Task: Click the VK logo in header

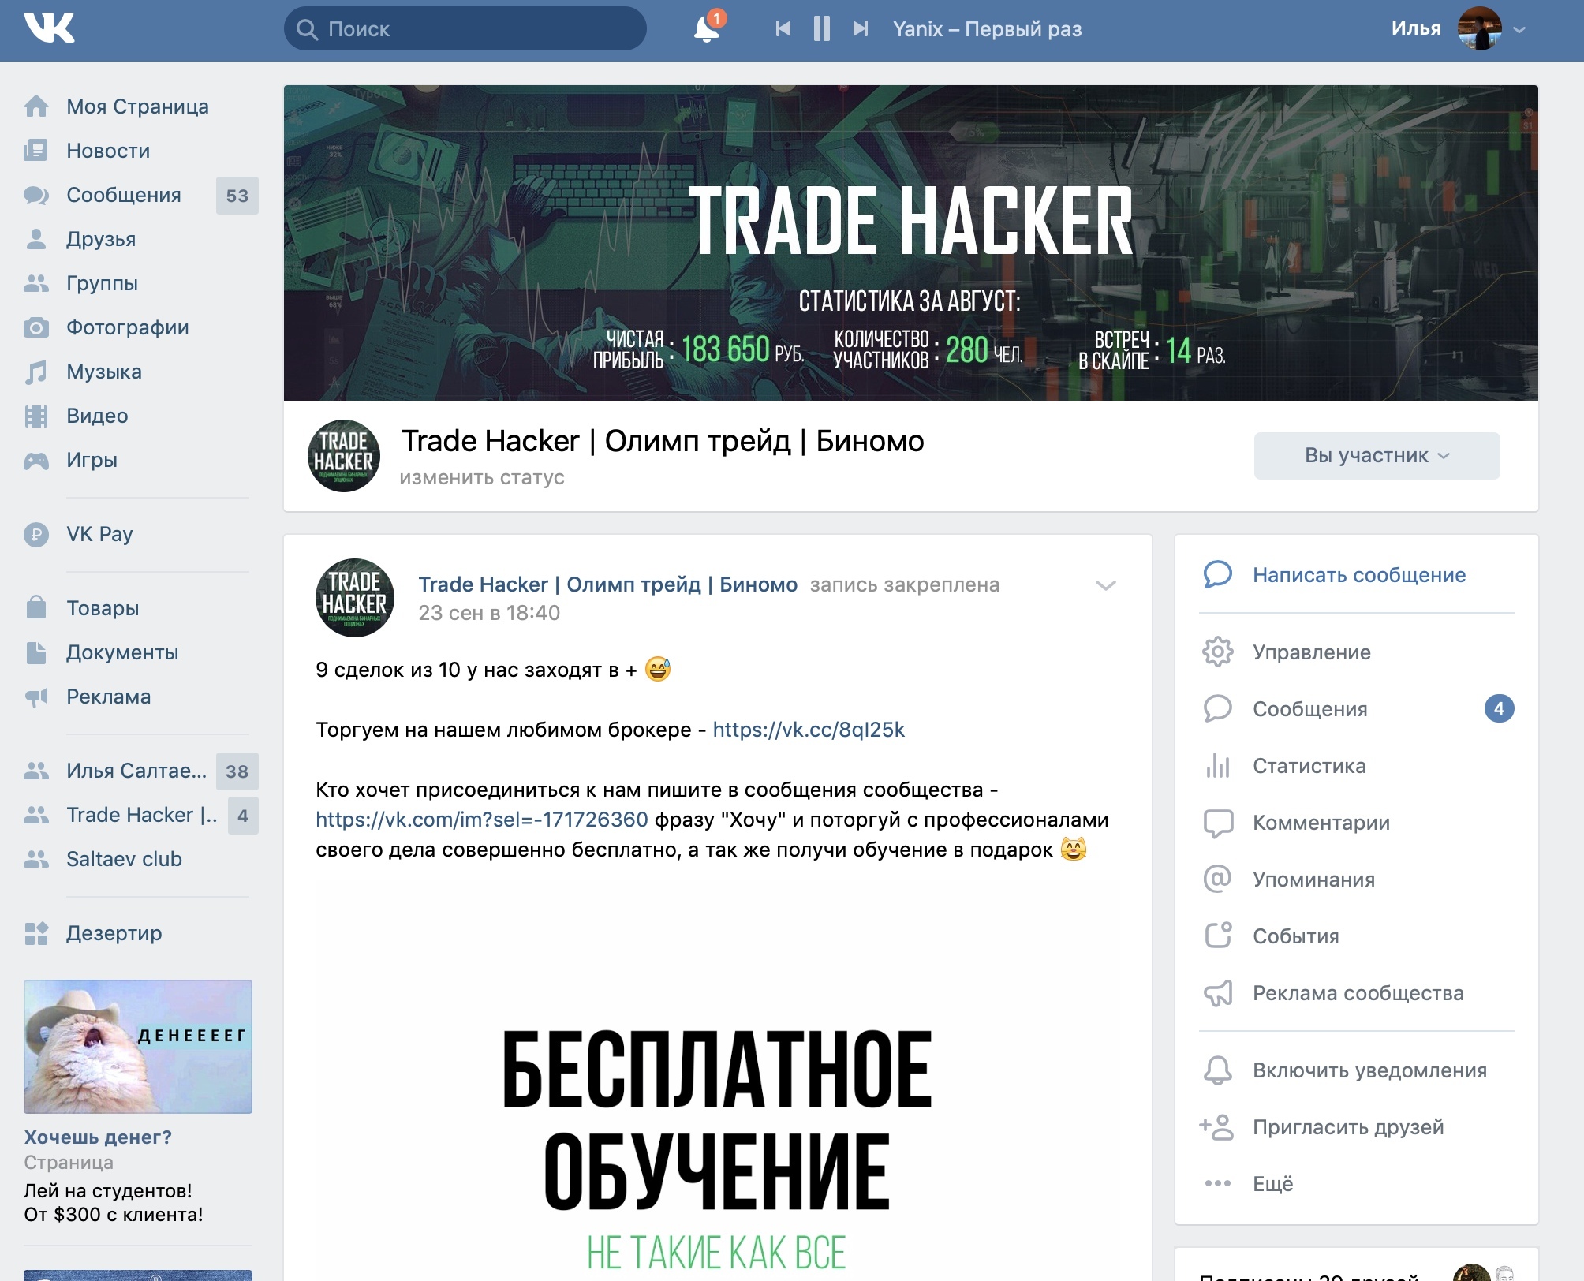Action: point(49,28)
